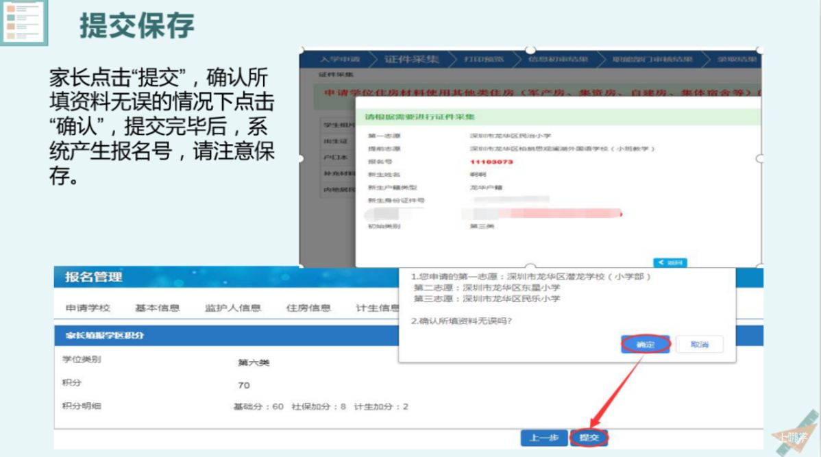This screenshot has height=457, width=821.
Task: Click the 积分明细 label
Action: (x=81, y=406)
